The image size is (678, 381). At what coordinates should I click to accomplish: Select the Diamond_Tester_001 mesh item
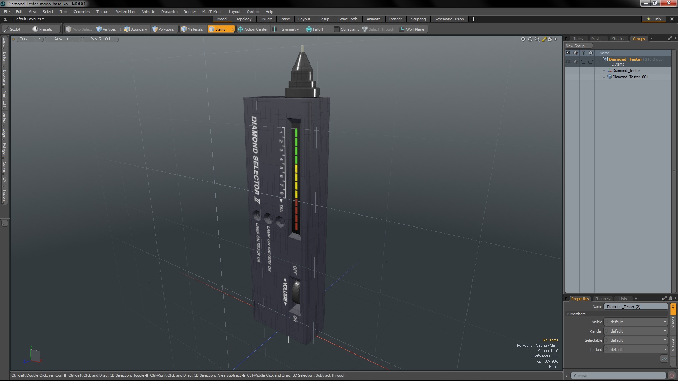tap(630, 77)
